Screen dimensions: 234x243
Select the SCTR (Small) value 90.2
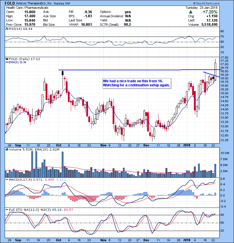click(127, 25)
